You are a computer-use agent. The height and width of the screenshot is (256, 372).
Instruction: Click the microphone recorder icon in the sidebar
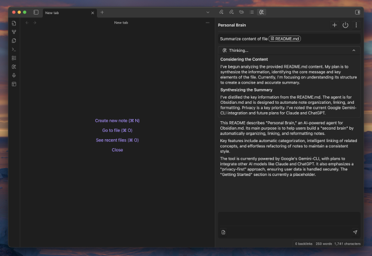click(14, 75)
